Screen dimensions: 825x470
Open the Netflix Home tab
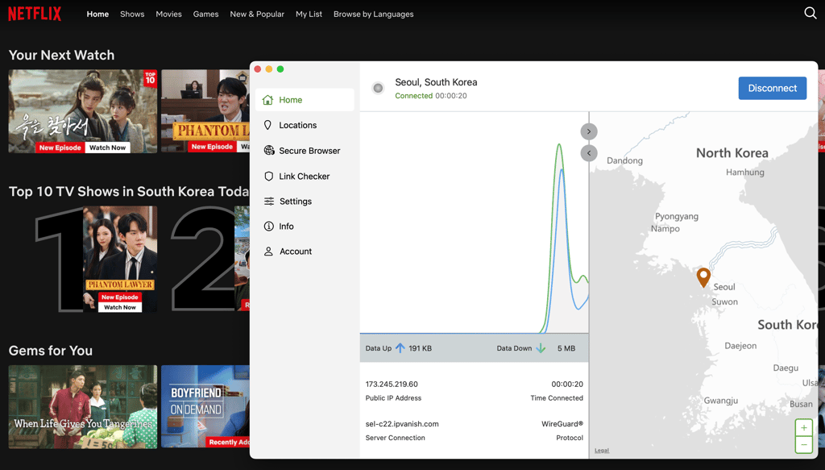pos(97,15)
